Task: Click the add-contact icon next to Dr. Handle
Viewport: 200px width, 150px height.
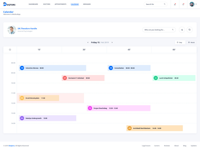Action: (x=182, y=30)
